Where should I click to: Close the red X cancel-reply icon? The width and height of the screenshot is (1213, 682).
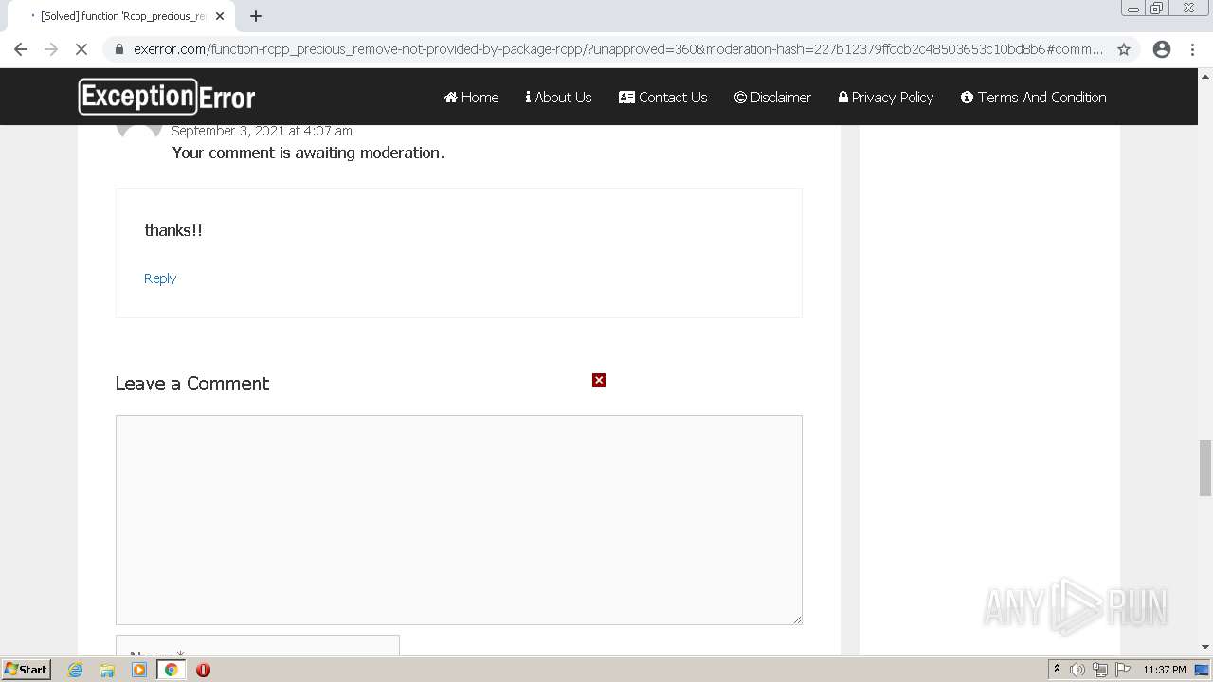click(x=599, y=381)
